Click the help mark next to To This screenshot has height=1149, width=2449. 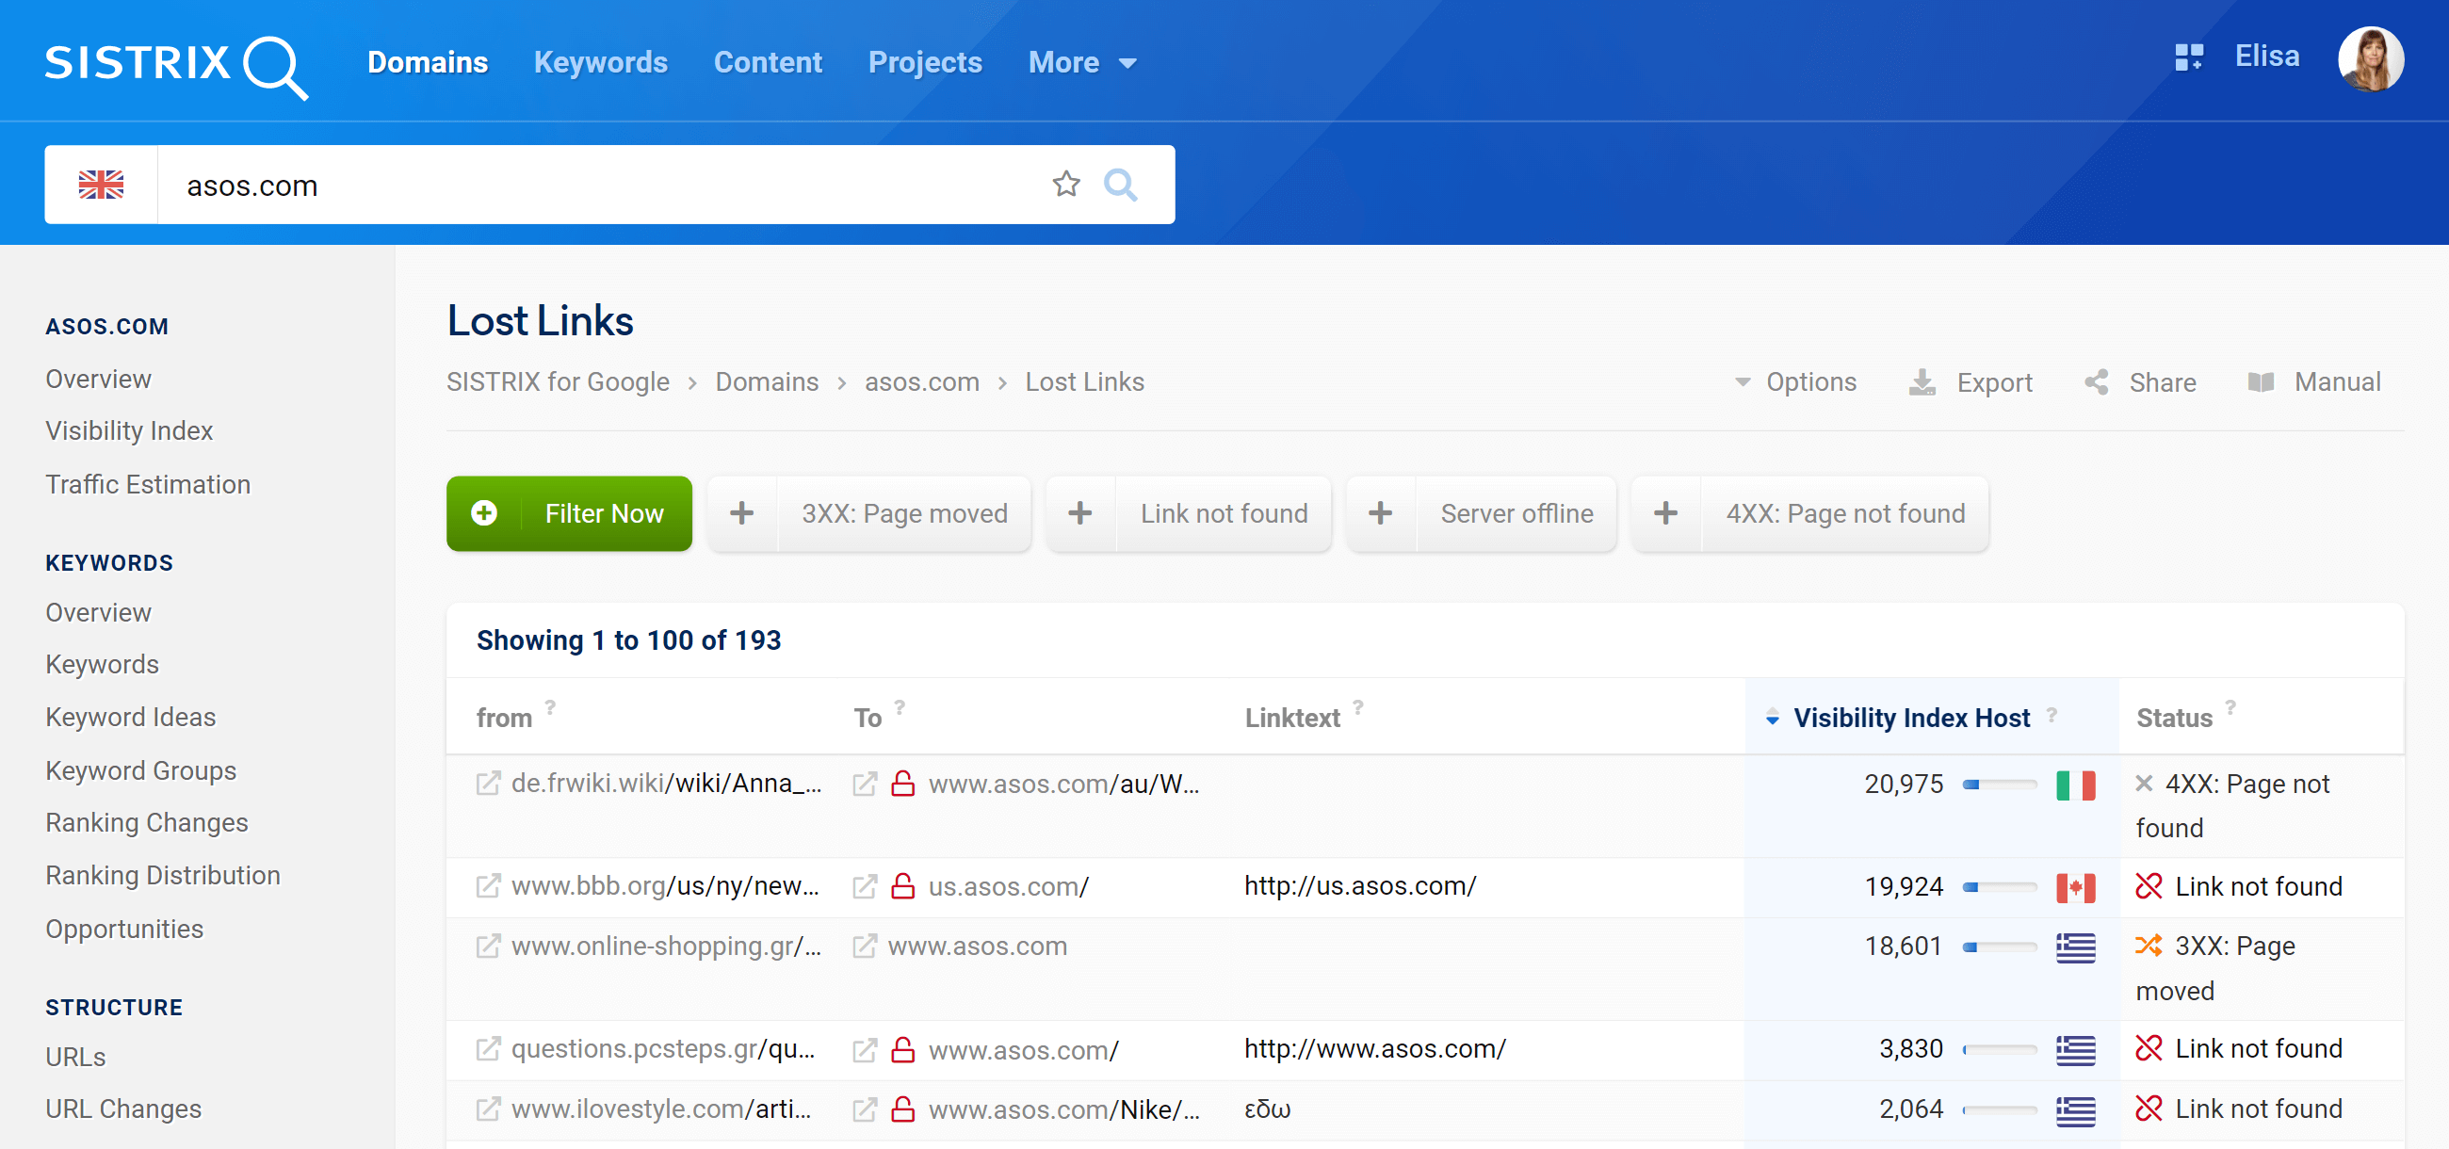pyautogui.click(x=900, y=707)
